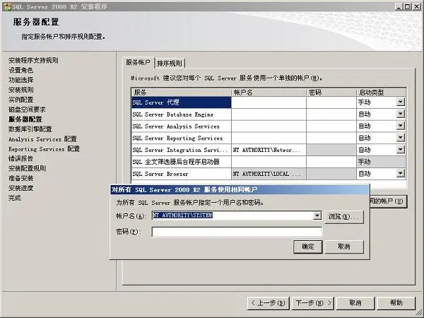Viewport: 424px width, 318px height.
Task: Proceed with 下一步 button
Action: tap(313, 303)
